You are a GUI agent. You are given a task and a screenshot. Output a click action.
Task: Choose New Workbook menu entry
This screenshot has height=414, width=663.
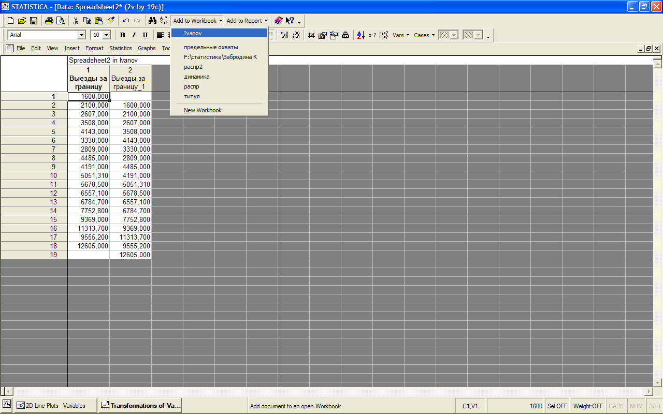point(219,110)
